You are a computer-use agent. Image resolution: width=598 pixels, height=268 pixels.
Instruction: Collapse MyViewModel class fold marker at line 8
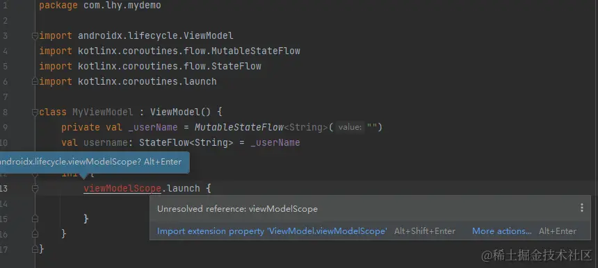[x=35, y=112]
